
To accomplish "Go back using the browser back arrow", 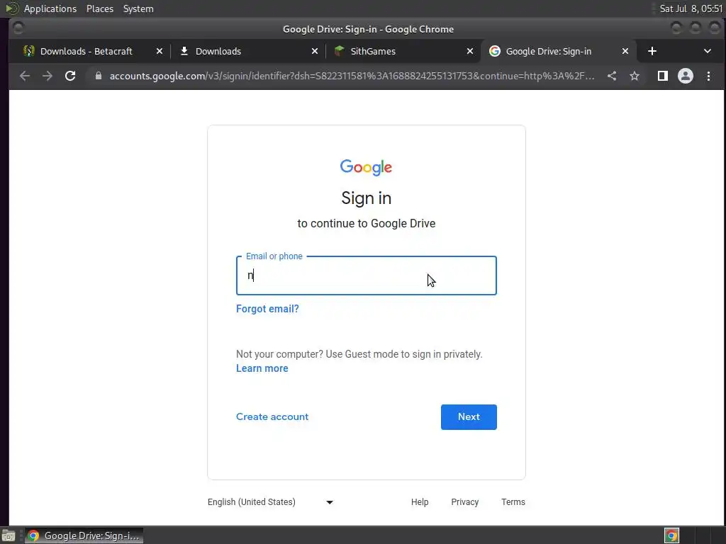I will pos(25,76).
